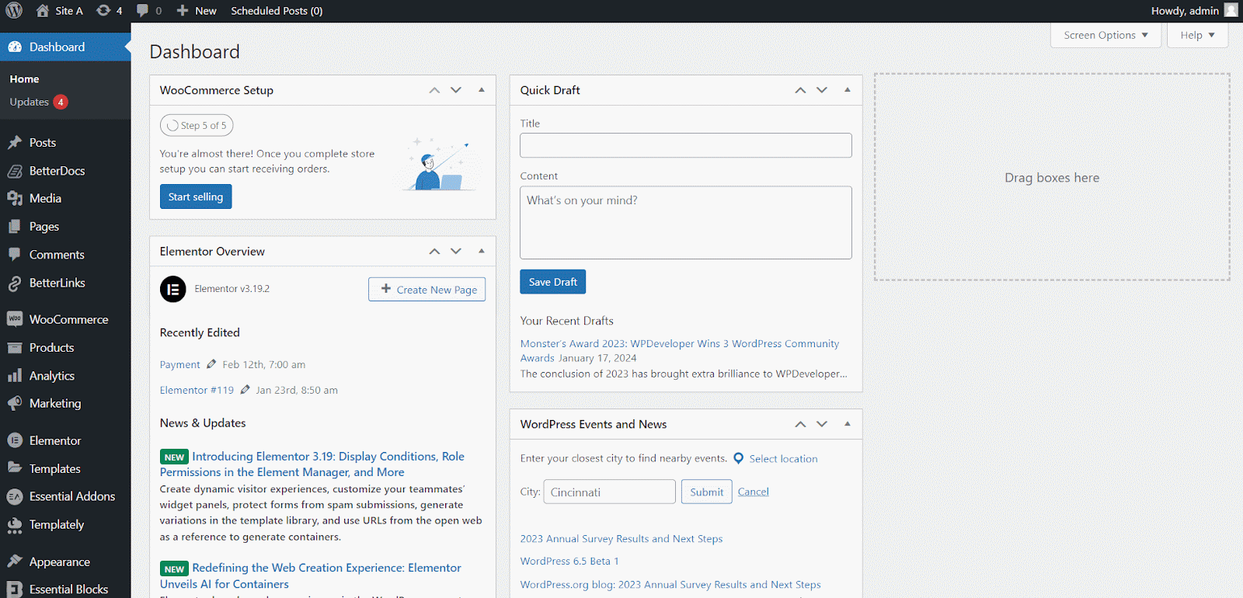This screenshot has height=598, width=1243.
Task: Click edit pencil next to Elementor #119
Action: (245, 390)
